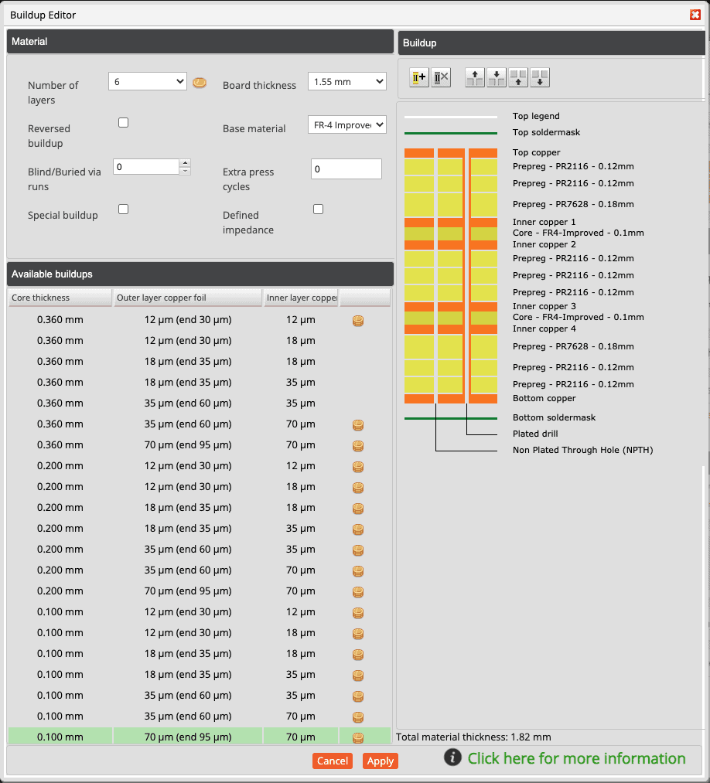Click the Blind/Buried via runs number field

[x=146, y=167]
